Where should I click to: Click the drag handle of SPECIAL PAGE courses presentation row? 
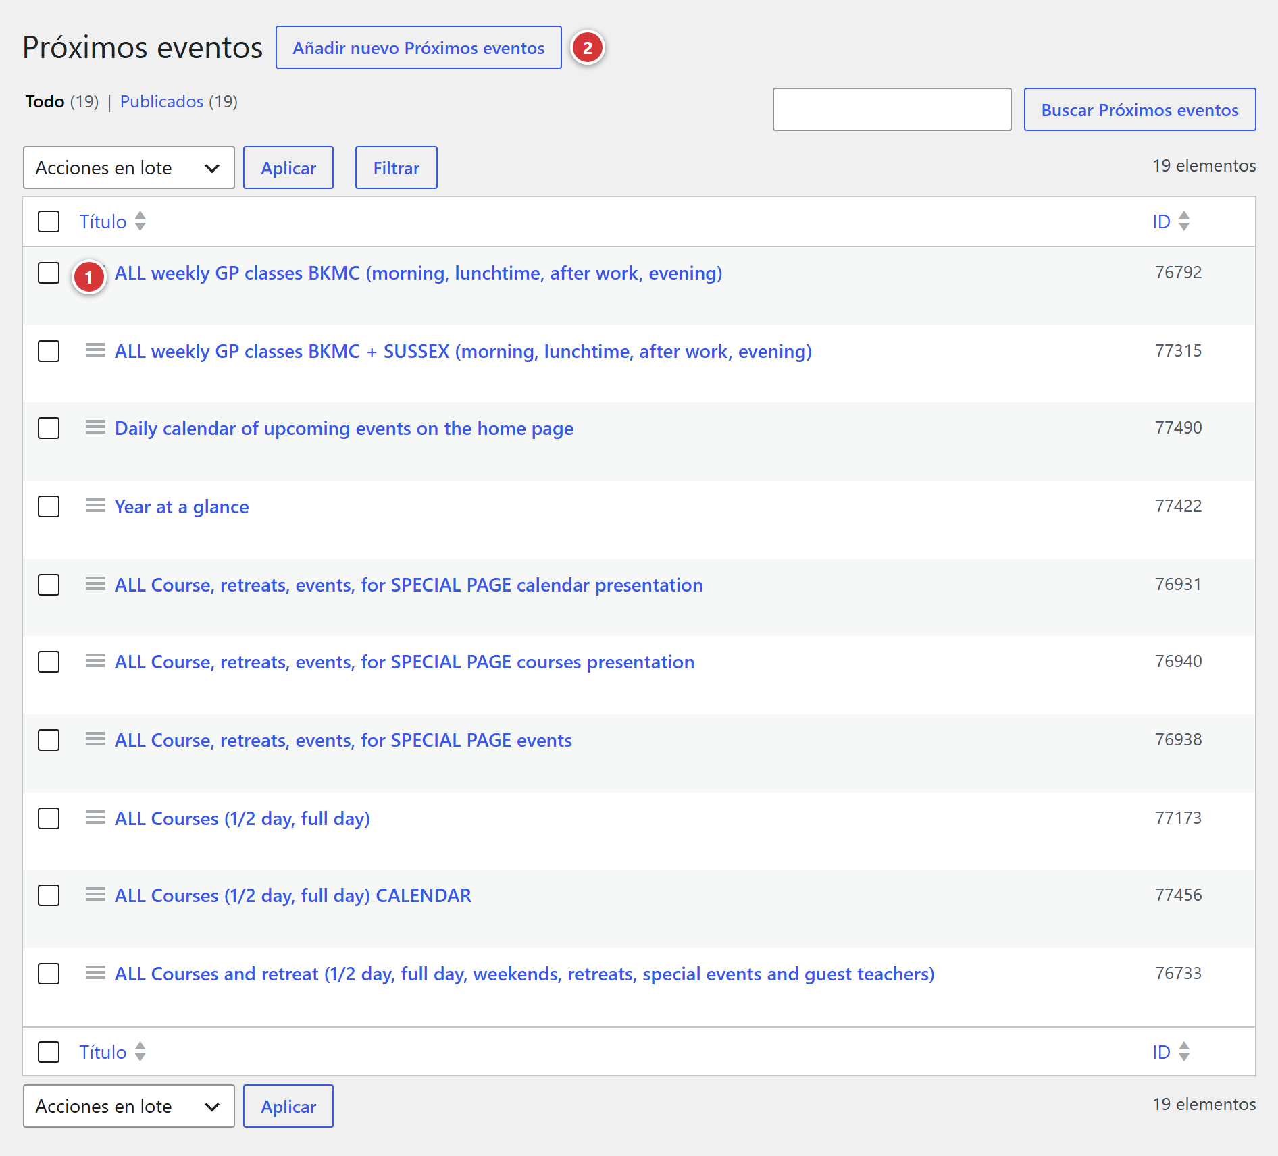tap(95, 661)
